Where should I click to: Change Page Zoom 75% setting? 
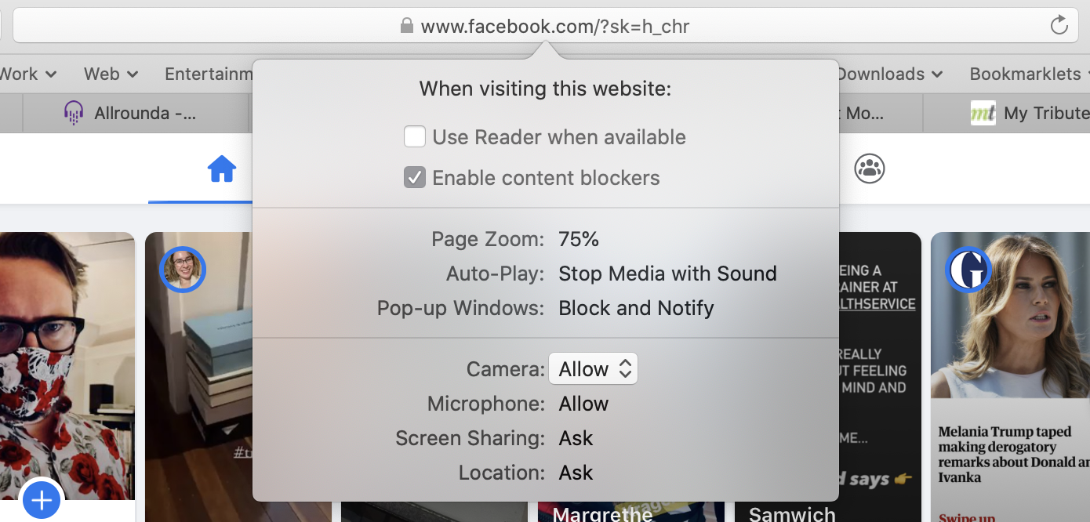coord(579,239)
